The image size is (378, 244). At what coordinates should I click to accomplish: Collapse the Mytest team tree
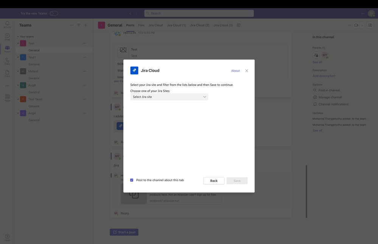pos(18,71)
